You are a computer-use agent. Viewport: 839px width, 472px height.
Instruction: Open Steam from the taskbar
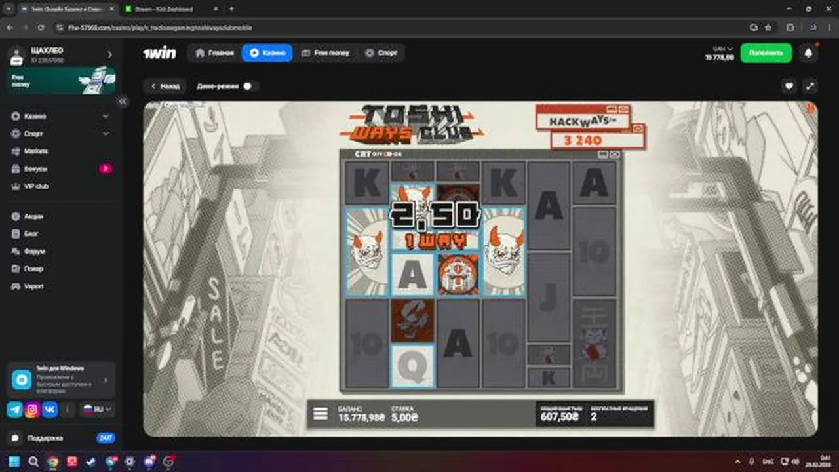tap(91, 462)
